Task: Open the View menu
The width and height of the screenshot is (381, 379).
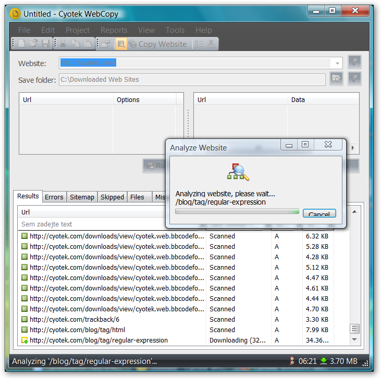Action: tap(146, 30)
